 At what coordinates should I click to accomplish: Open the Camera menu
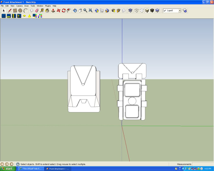19,6
